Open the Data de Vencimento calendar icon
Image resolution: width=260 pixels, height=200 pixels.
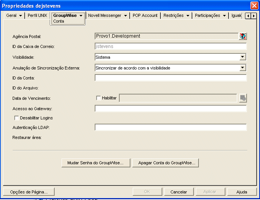point(243,98)
